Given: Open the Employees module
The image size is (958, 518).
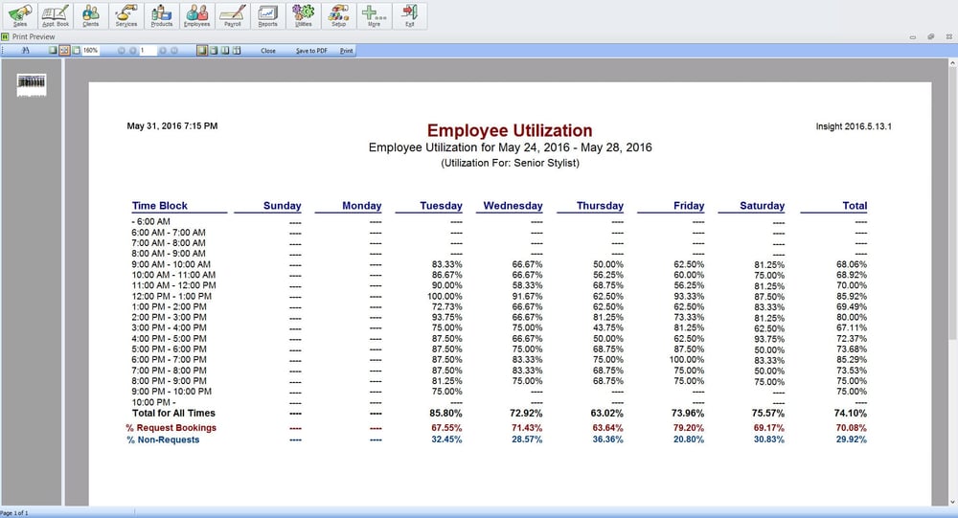Looking at the screenshot, I should (x=196, y=15).
